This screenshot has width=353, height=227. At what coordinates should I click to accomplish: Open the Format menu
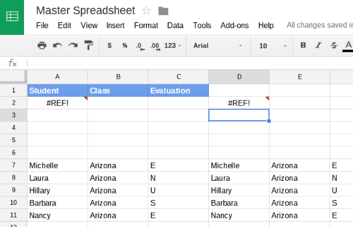146,25
